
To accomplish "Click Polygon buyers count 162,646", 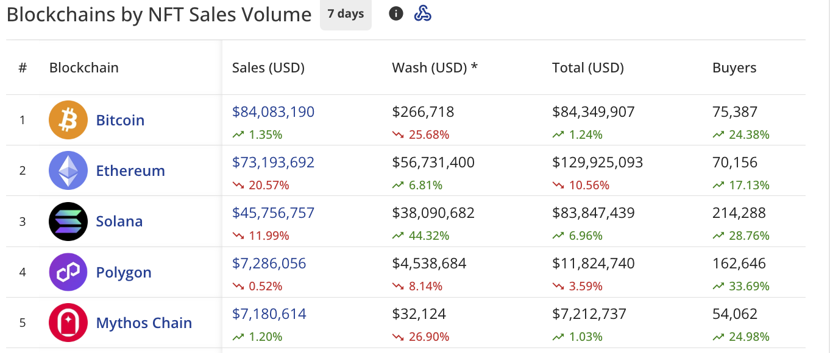I will click(x=739, y=264).
